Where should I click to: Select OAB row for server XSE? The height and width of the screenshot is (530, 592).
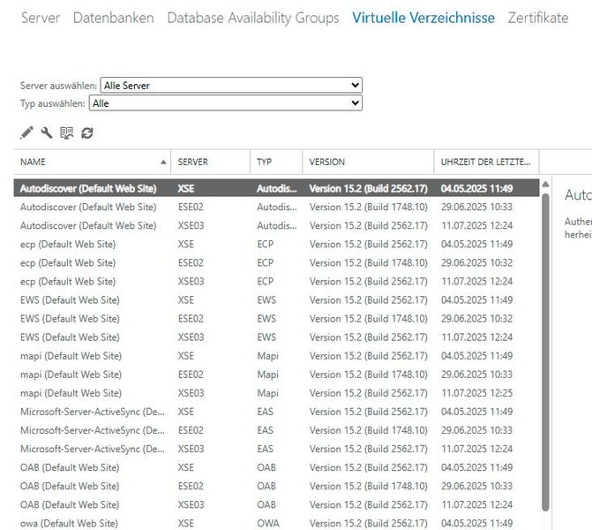coord(277,467)
